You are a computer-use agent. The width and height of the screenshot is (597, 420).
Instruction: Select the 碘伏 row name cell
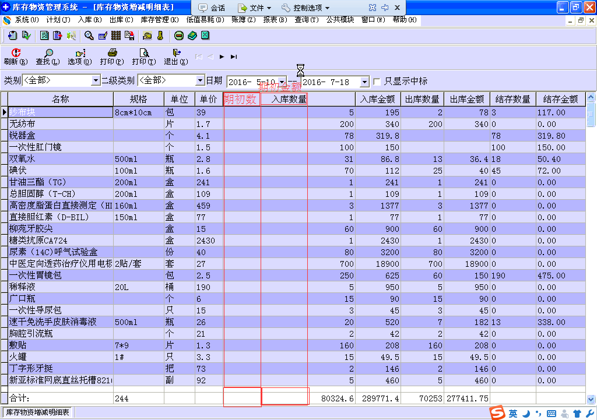pyautogui.click(x=61, y=171)
